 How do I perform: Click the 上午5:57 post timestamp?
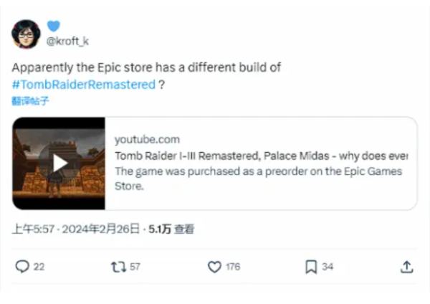coord(34,229)
